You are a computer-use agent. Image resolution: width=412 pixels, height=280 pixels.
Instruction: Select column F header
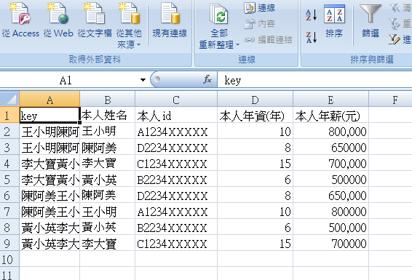[x=390, y=100]
